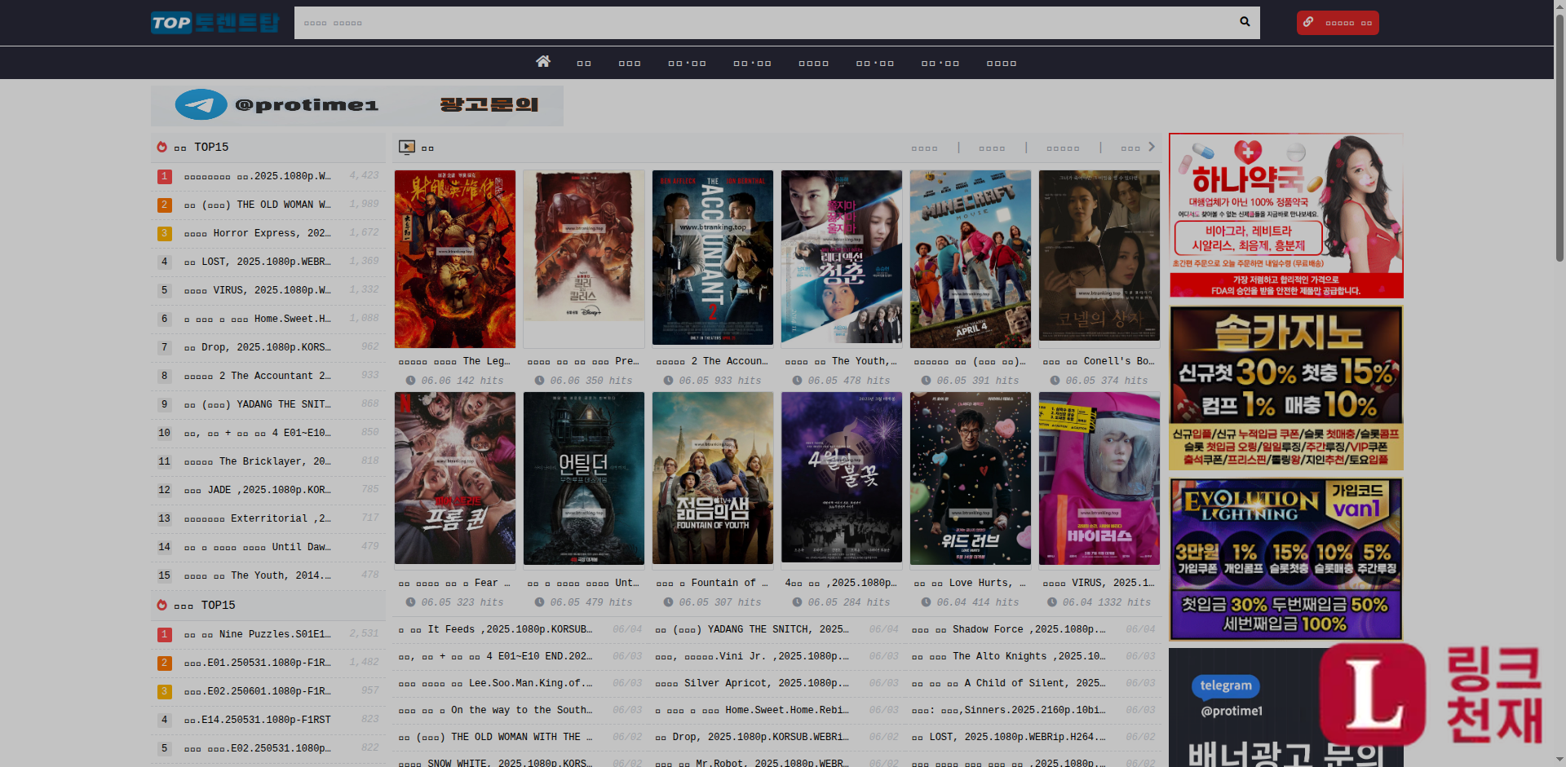Open 'Sinners.2025.2160p.10bi' list row
Image resolution: width=1566 pixels, height=767 pixels.
click(1009, 710)
